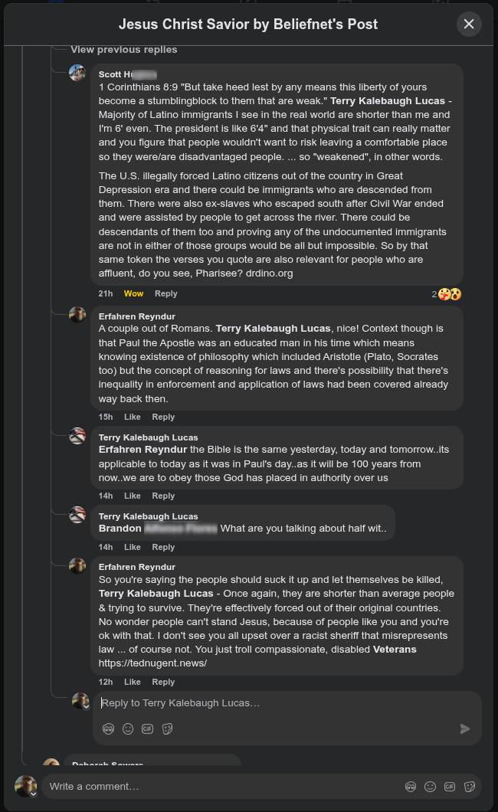Open emoji picker in the reply box
The image size is (498, 812).
(x=128, y=729)
